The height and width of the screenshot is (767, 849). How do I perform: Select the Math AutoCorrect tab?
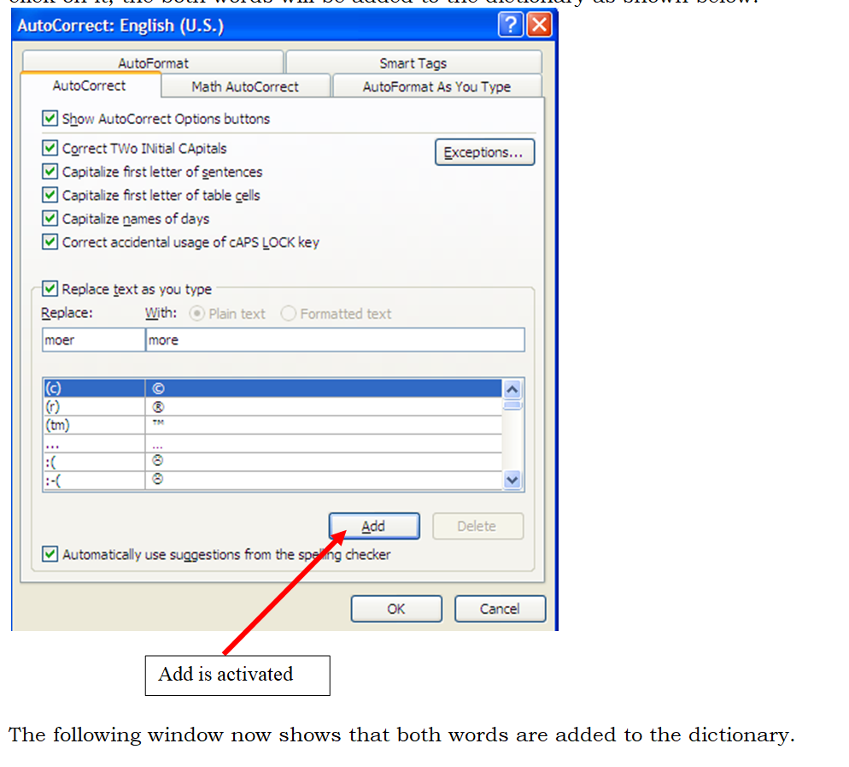coord(245,86)
